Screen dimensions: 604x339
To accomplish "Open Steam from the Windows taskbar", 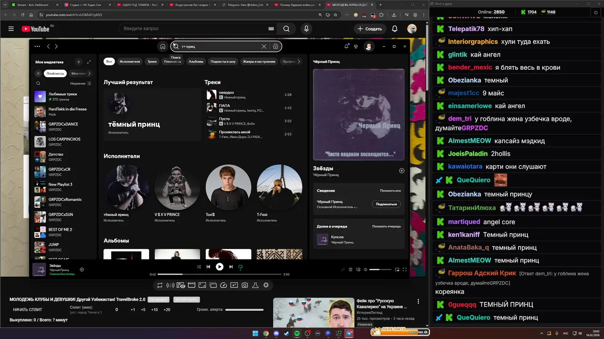I will pos(286,333).
